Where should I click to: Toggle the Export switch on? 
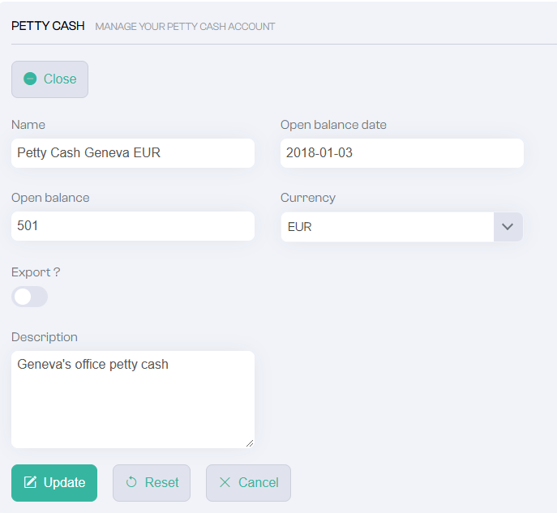point(29,297)
